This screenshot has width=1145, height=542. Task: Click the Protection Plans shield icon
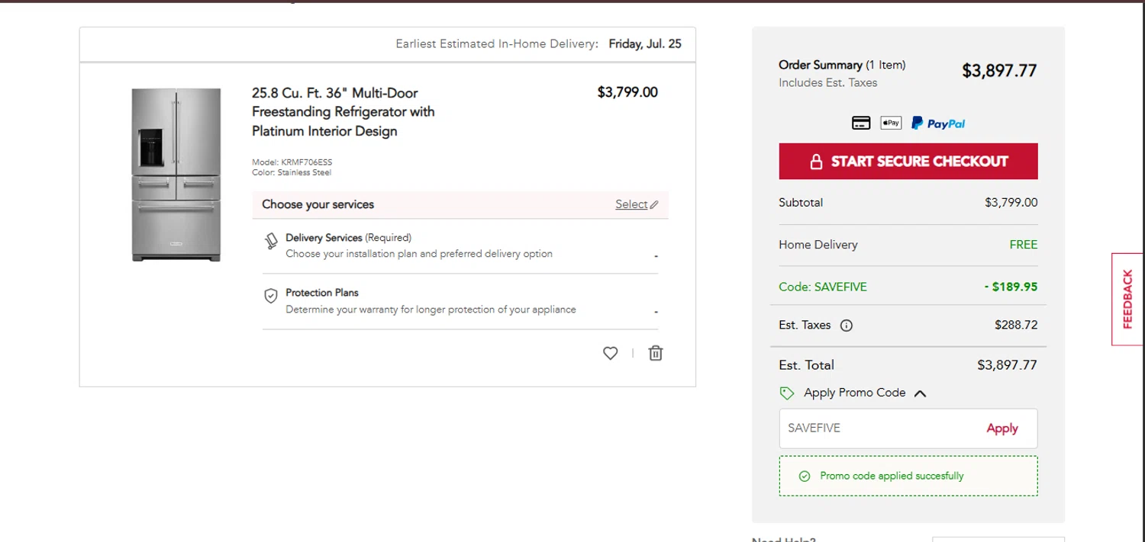(x=270, y=297)
